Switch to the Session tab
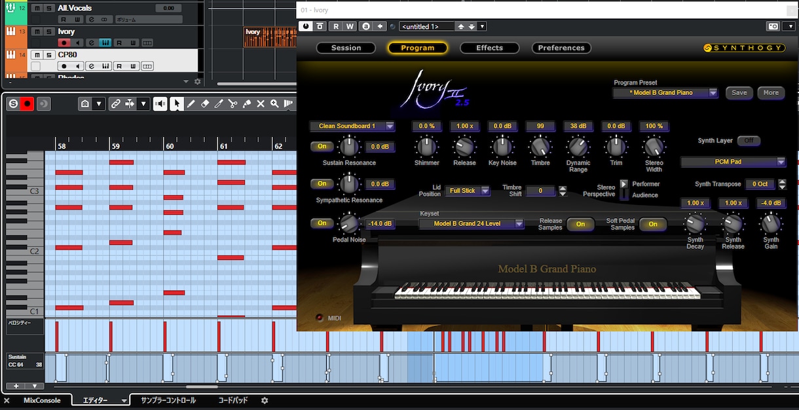 click(x=346, y=48)
